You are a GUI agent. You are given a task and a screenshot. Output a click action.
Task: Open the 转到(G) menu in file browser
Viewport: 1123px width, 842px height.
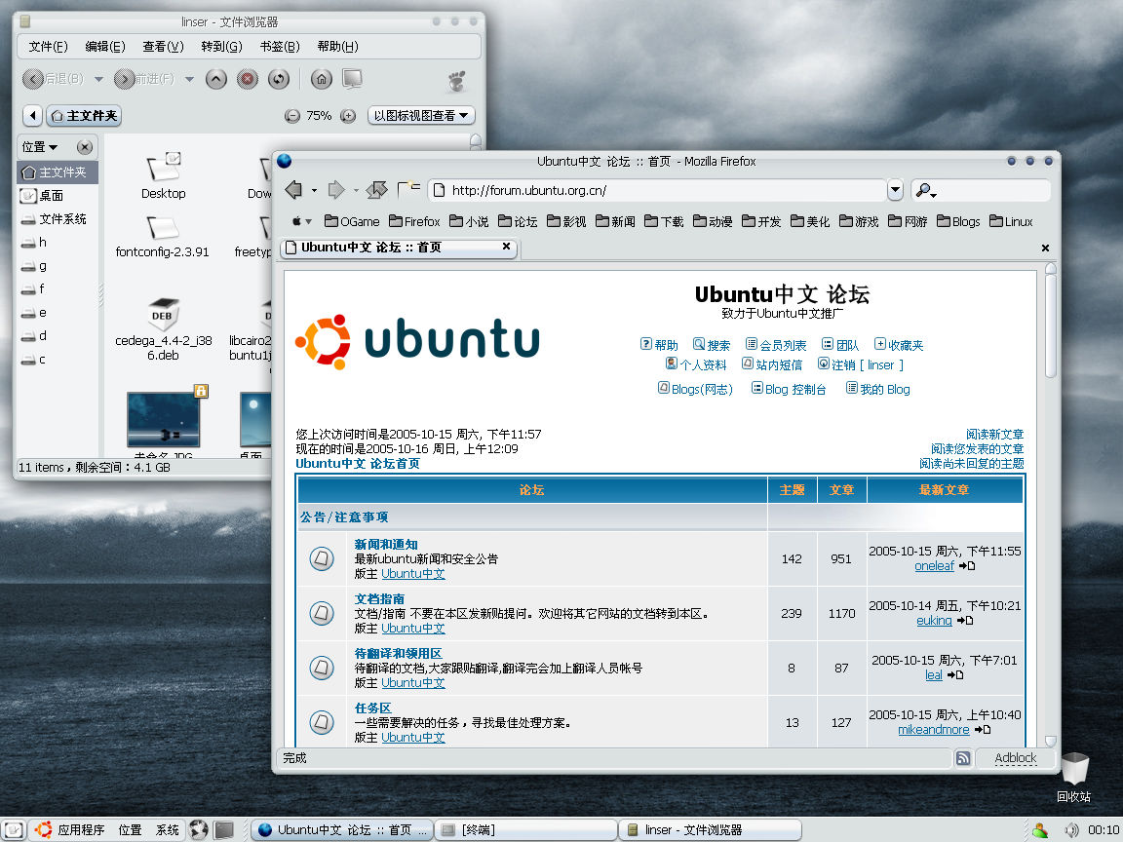[x=221, y=47]
